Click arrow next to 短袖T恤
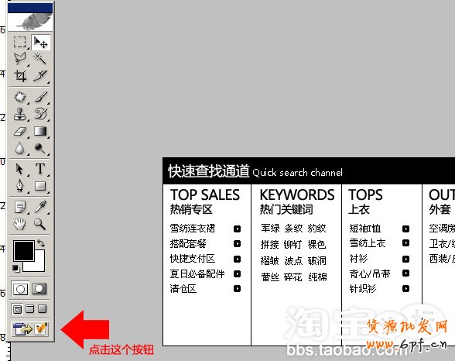The height and width of the screenshot is (361, 455). coord(405,229)
